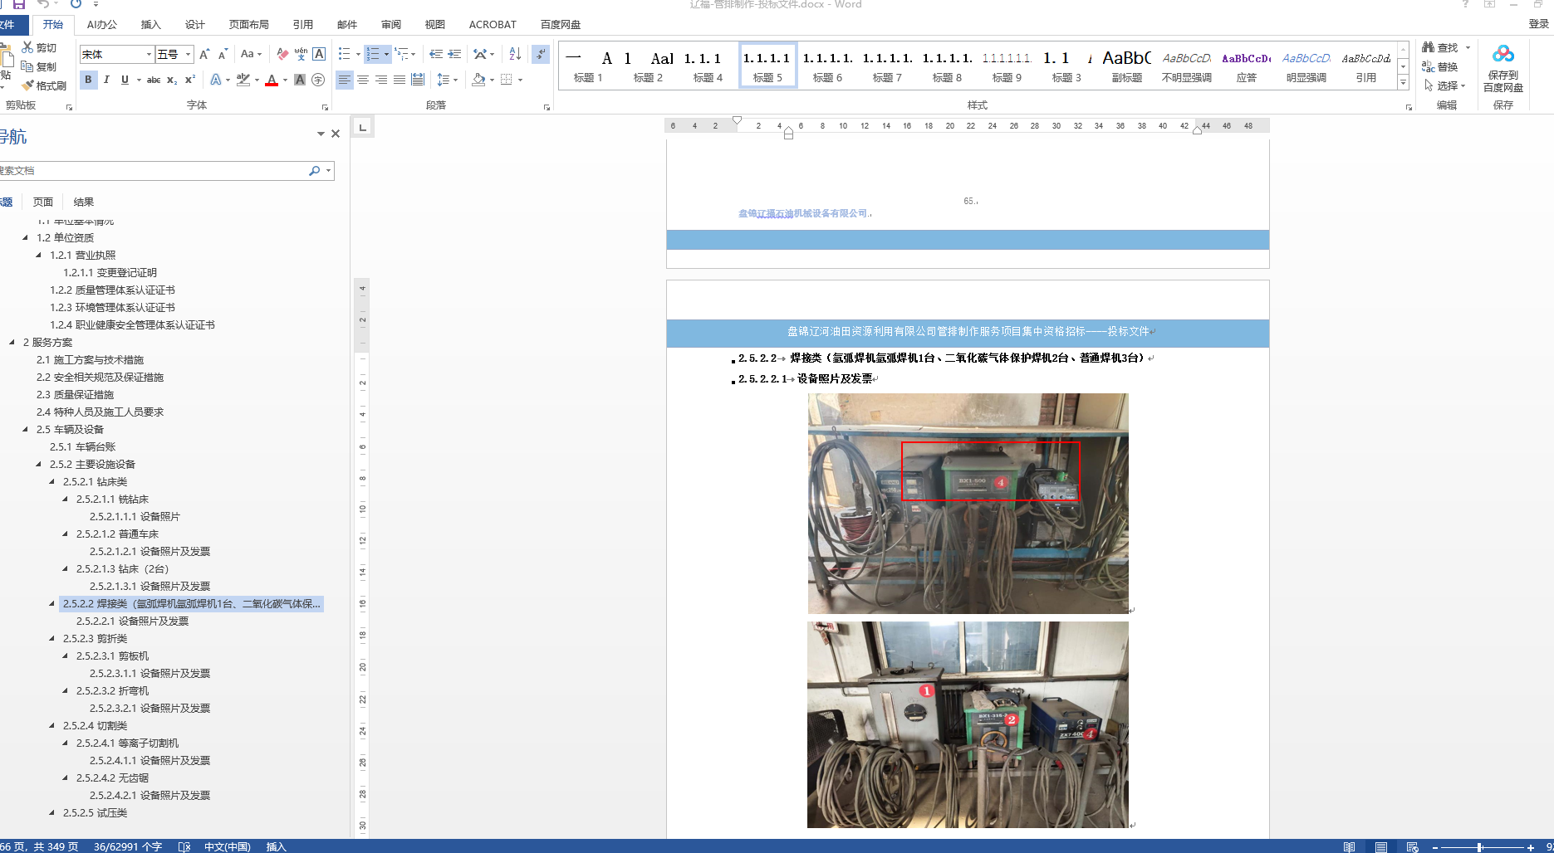Justify the paragraph text
1554x853 pixels.
tap(400, 80)
